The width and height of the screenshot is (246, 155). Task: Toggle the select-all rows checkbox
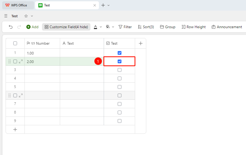pos(15,43)
